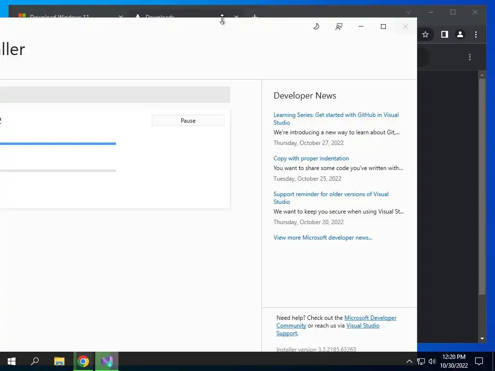Open Chrome three-dot main menu
Screen dimensions: 495x371
tap(476, 34)
